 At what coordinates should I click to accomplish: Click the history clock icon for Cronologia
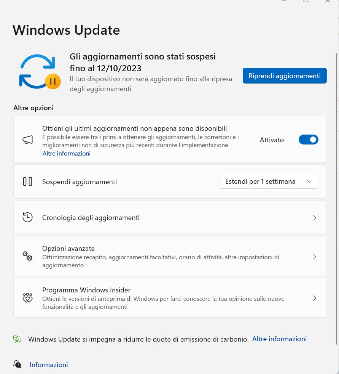(28, 217)
